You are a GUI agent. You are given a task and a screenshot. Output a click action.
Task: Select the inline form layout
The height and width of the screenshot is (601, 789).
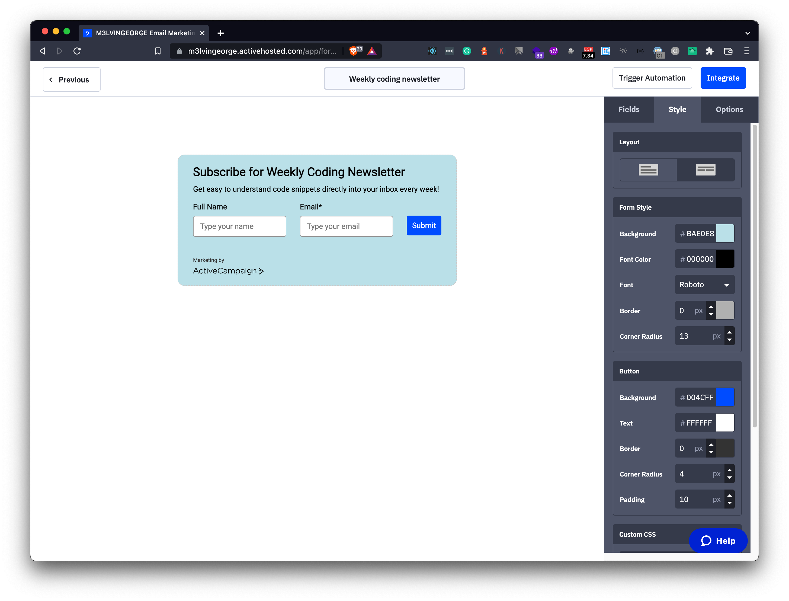coord(705,170)
